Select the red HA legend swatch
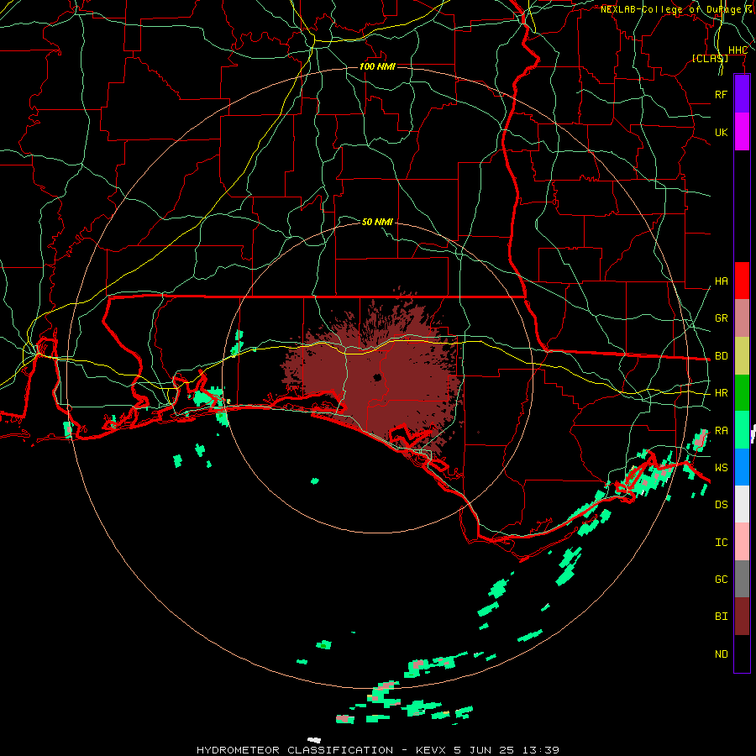The image size is (756, 756). pos(742,281)
